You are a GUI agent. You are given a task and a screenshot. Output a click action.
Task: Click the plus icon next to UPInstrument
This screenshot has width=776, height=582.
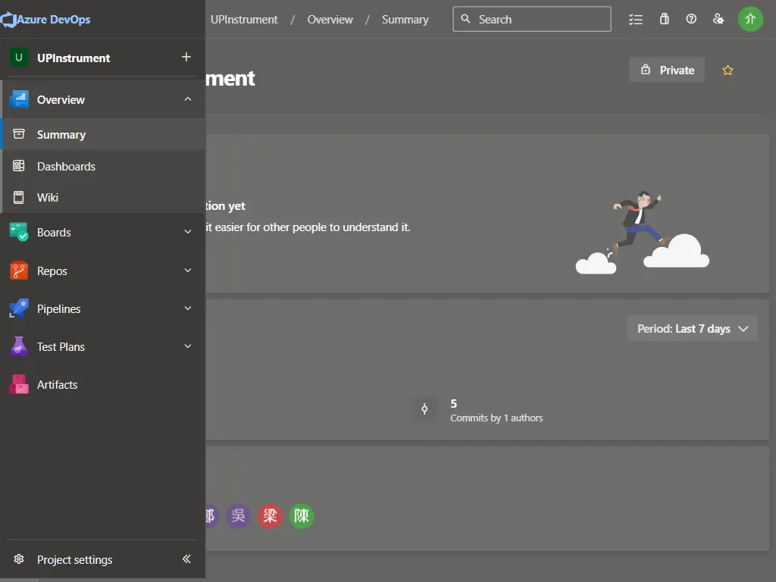[x=186, y=58]
